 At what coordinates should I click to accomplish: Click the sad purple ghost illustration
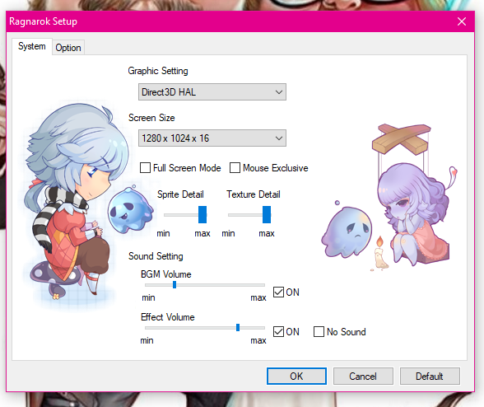[347, 230]
